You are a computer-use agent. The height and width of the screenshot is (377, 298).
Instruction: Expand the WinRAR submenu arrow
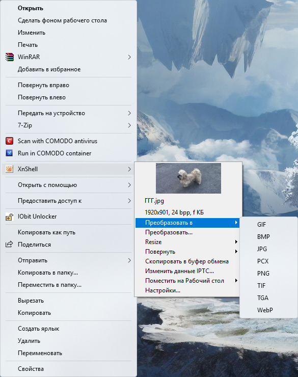point(129,57)
